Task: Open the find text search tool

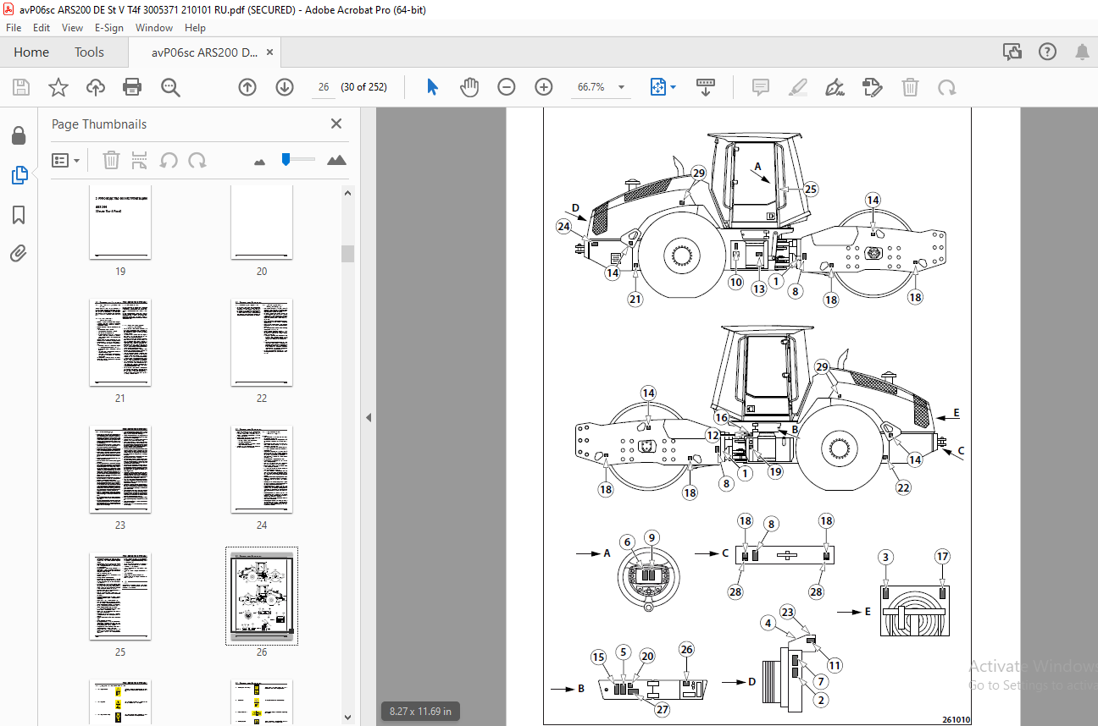Action: point(170,87)
